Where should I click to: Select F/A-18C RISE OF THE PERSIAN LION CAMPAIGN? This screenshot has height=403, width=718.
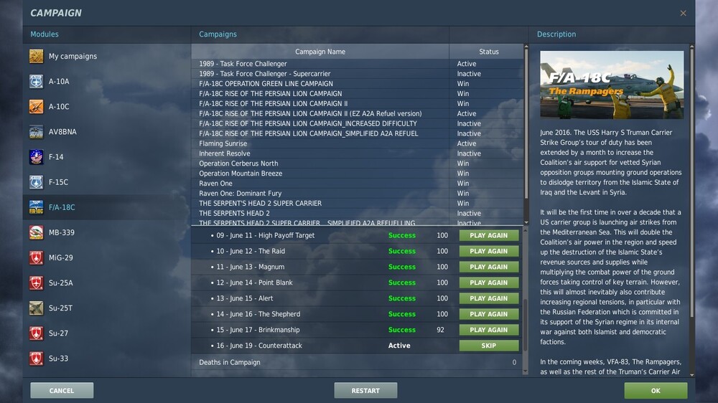357,94
